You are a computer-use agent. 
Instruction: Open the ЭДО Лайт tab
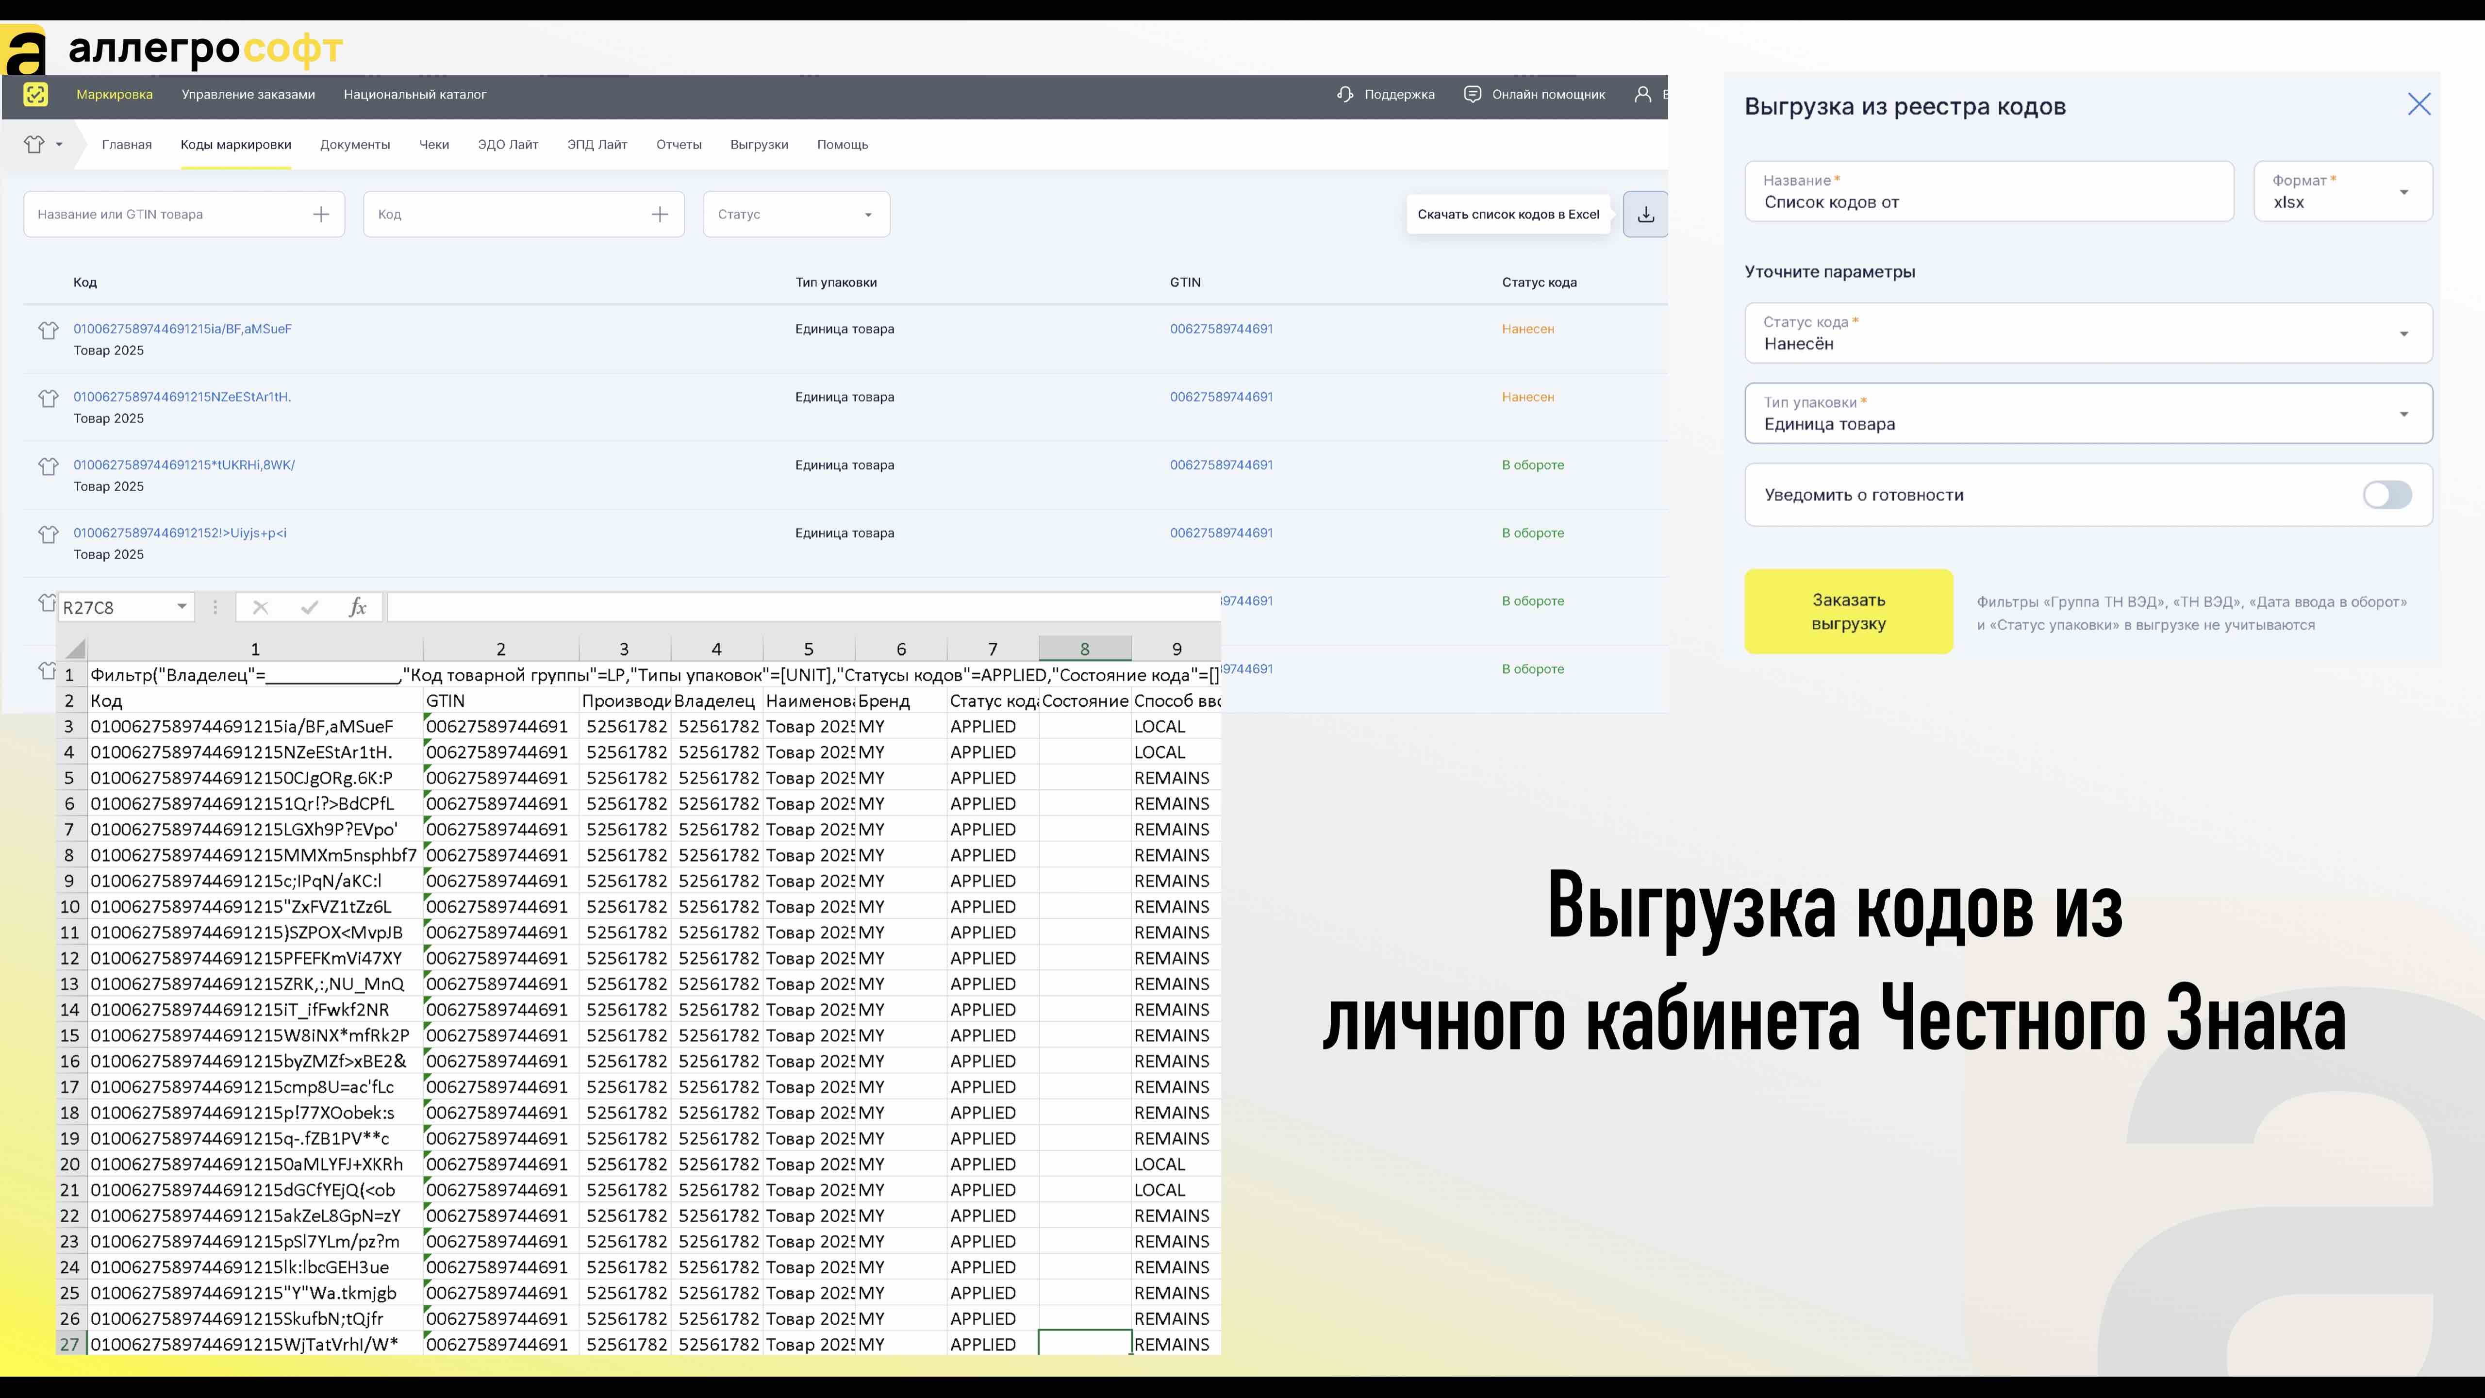pyautogui.click(x=507, y=145)
